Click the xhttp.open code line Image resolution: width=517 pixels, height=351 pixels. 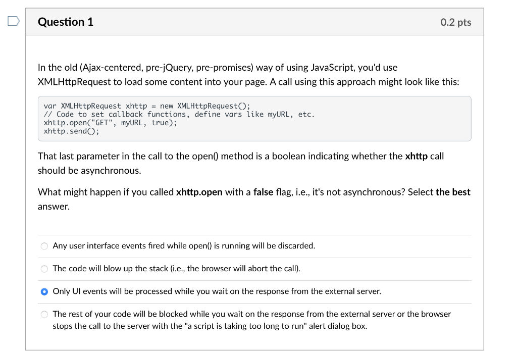(110, 122)
